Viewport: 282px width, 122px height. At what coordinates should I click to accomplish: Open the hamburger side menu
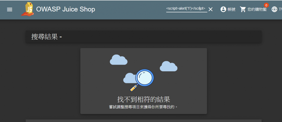point(10,10)
